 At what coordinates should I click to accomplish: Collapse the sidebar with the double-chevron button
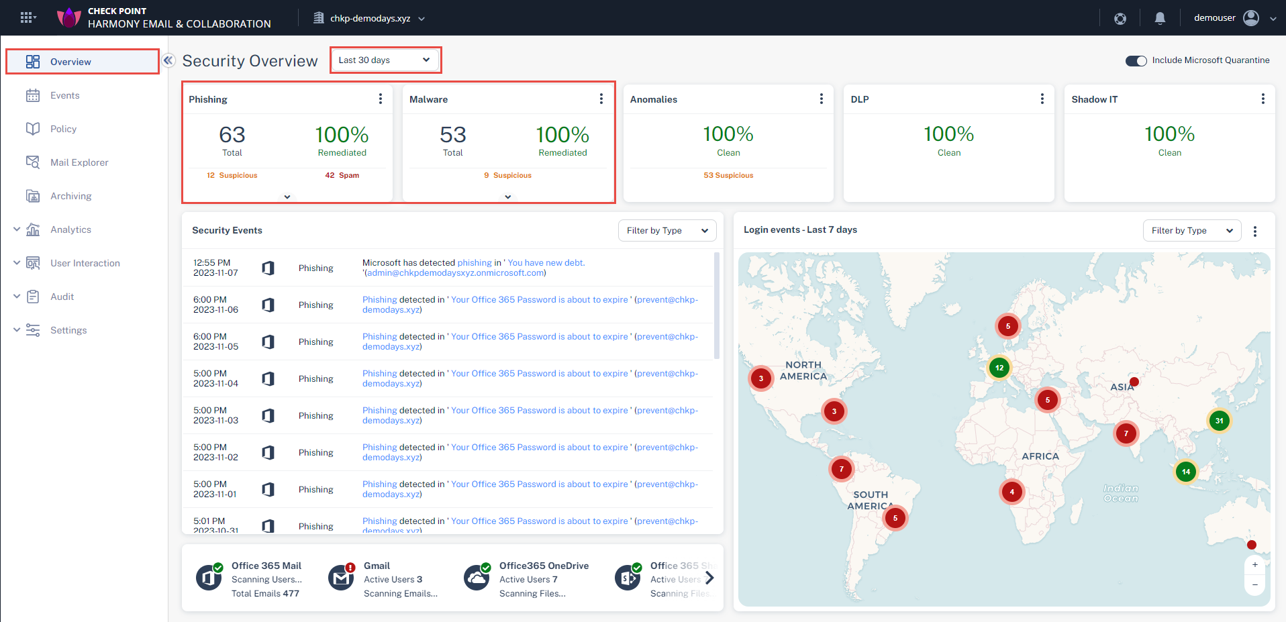pos(168,60)
